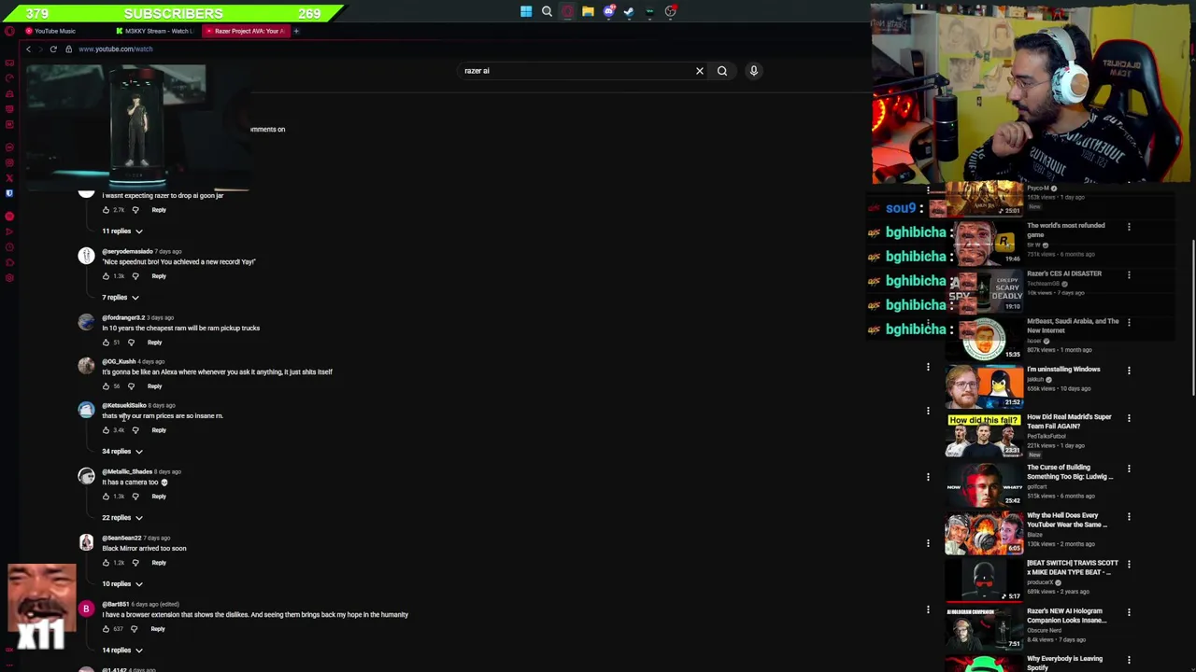Reply to the 'ram pickup trucks' comment
Screen dimensions: 1196x672
point(154,343)
